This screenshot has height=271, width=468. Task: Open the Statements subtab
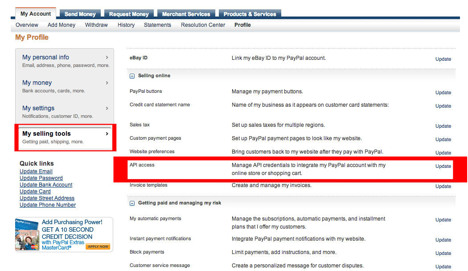[157, 25]
